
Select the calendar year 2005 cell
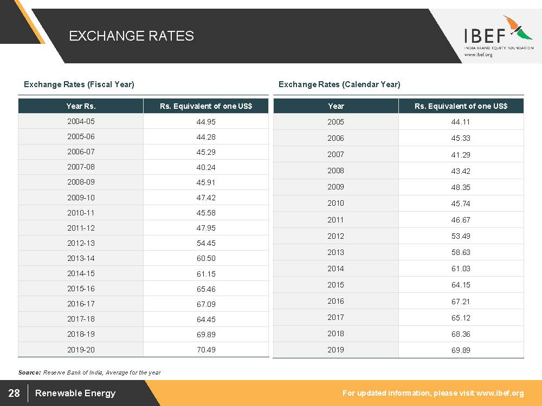coord(335,122)
